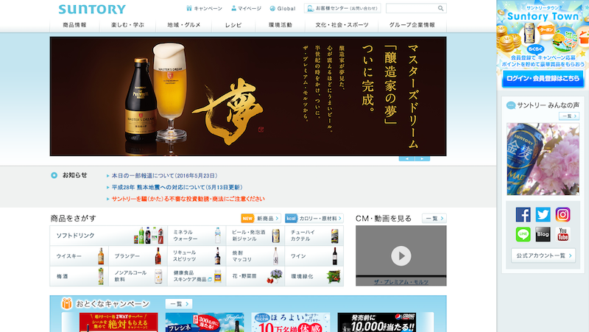Open the キャンペーン header link

point(204,8)
